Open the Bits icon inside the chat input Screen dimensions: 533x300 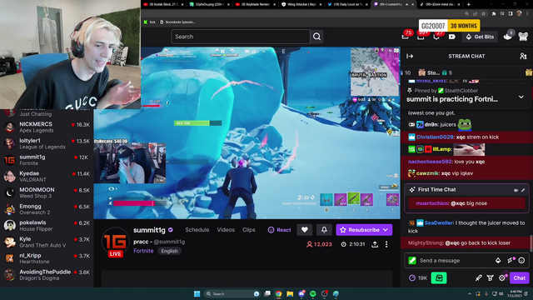click(498, 261)
